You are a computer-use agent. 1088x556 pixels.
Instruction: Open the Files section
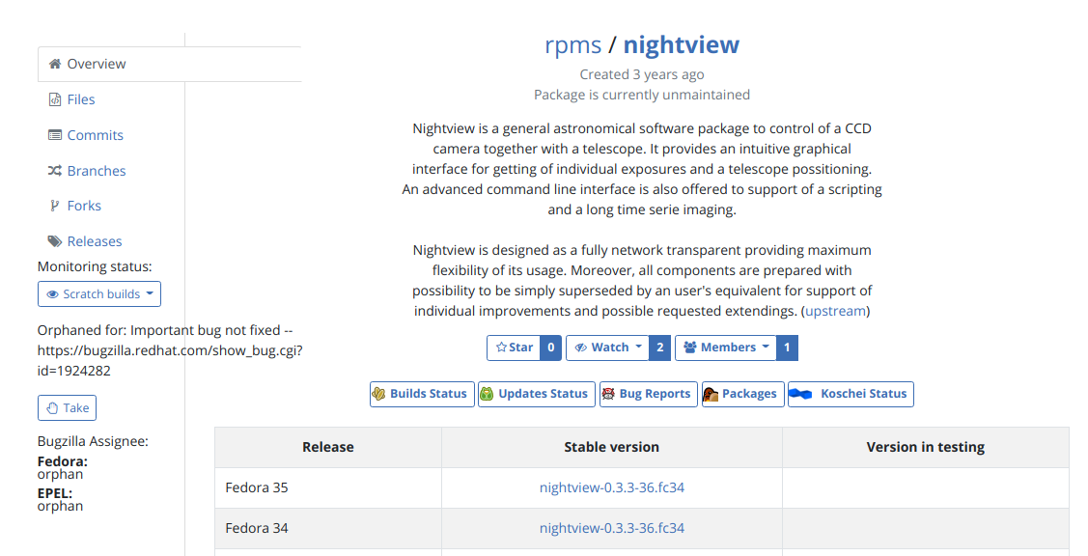click(80, 99)
